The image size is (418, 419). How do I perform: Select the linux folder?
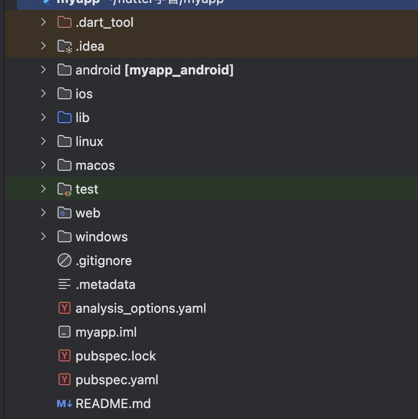pyautogui.click(x=89, y=141)
